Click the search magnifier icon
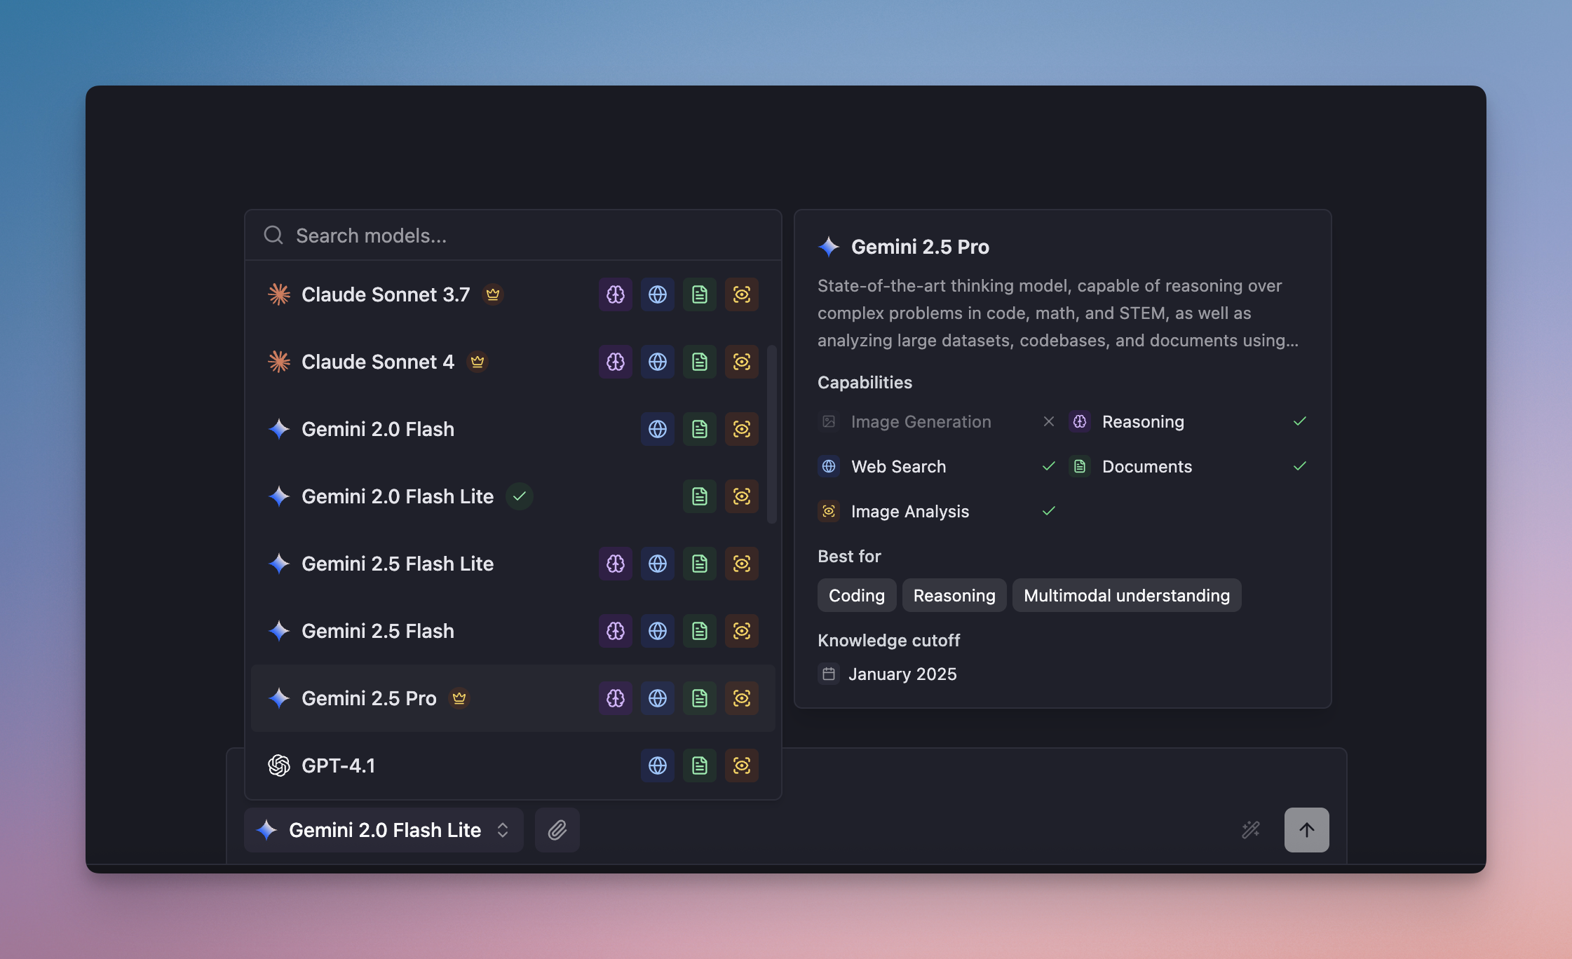1572x959 pixels. [x=273, y=236]
